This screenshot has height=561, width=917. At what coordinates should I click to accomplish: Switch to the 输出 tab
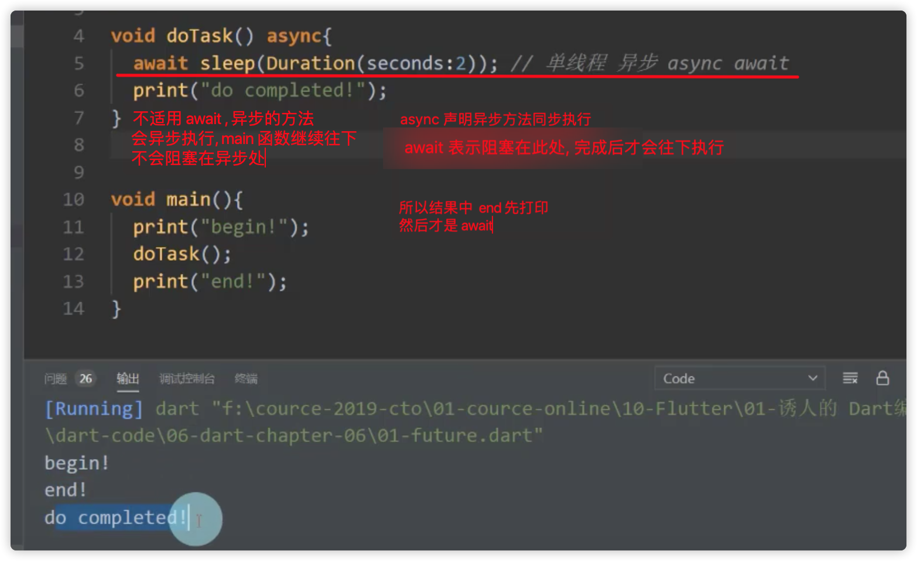(x=128, y=379)
